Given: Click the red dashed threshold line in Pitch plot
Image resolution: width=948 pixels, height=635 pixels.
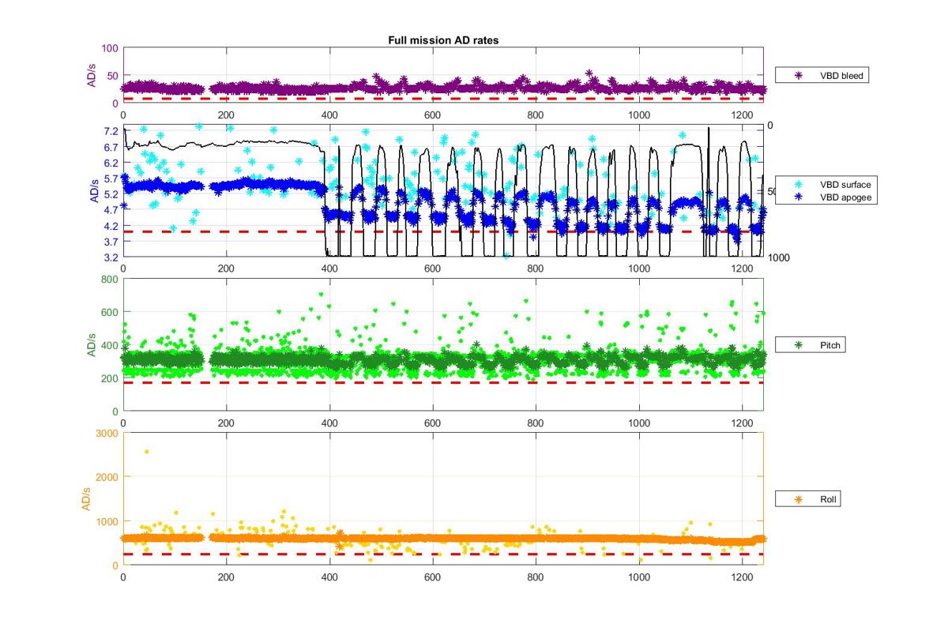Looking at the screenshot, I should [x=442, y=382].
